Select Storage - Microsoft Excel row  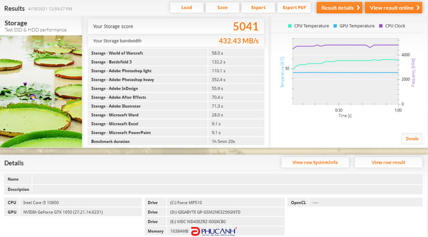(176, 124)
